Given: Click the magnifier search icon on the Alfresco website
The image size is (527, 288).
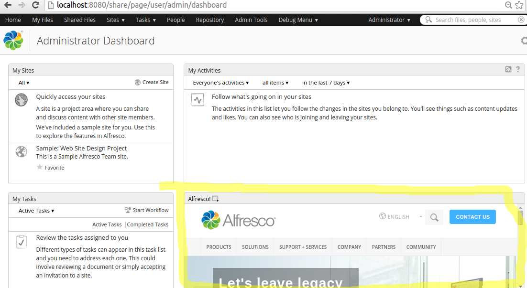Looking at the screenshot, I should (x=434, y=217).
